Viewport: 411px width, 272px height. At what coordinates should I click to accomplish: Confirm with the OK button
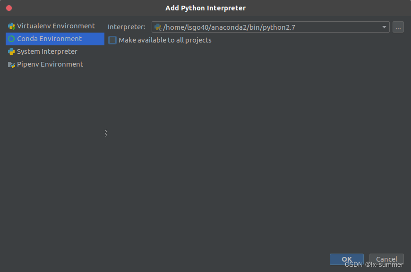tap(347, 259)
